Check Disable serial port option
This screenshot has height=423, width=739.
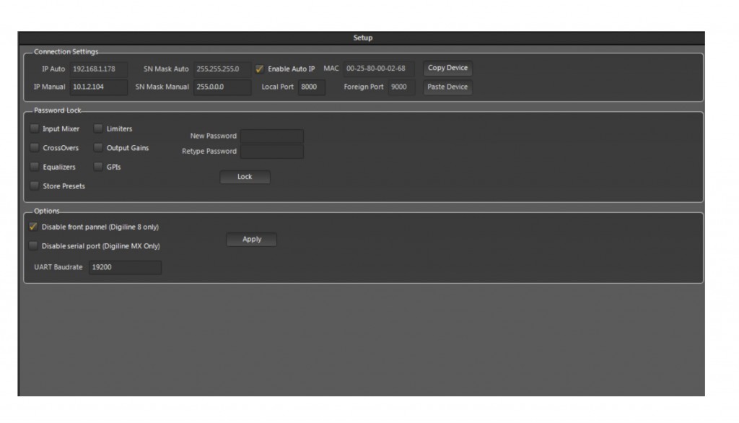[x=33, y=246]
